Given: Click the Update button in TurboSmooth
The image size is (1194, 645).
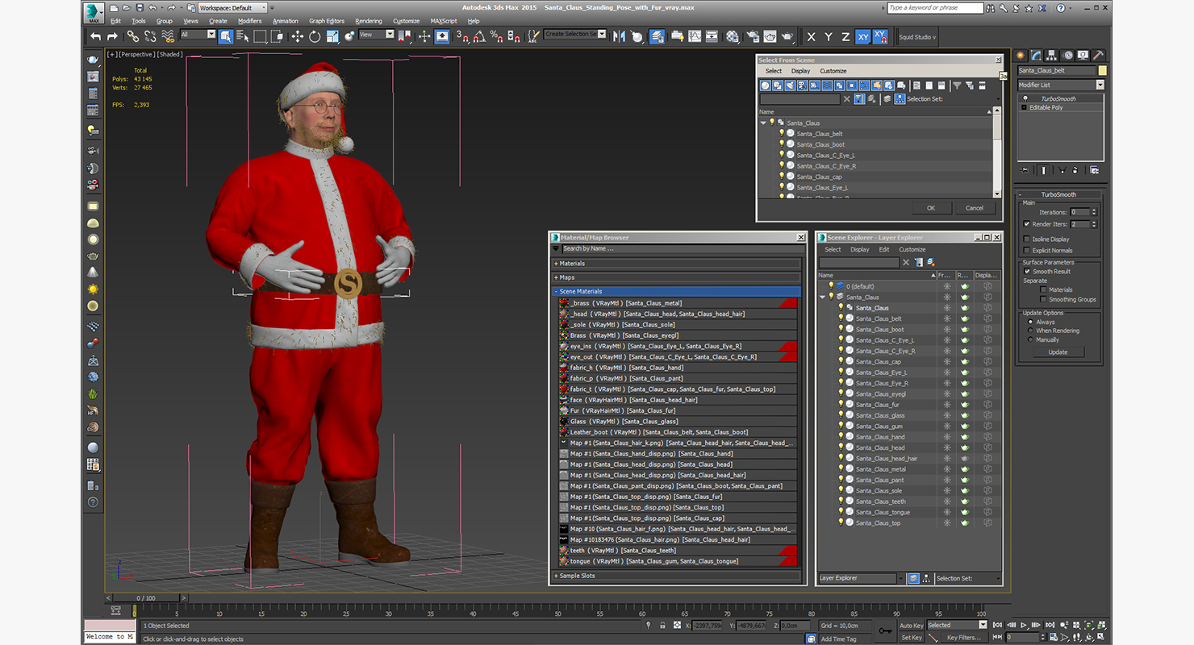Looking at the screenshot, I should (x=1058, y=352).
